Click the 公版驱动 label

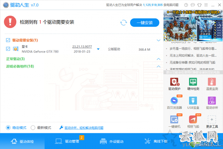coord(114,49)
